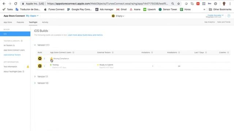234x131 pixels.
Task: Open the Traductor de Goo... bookmark
Action: [x=28, y=9]
